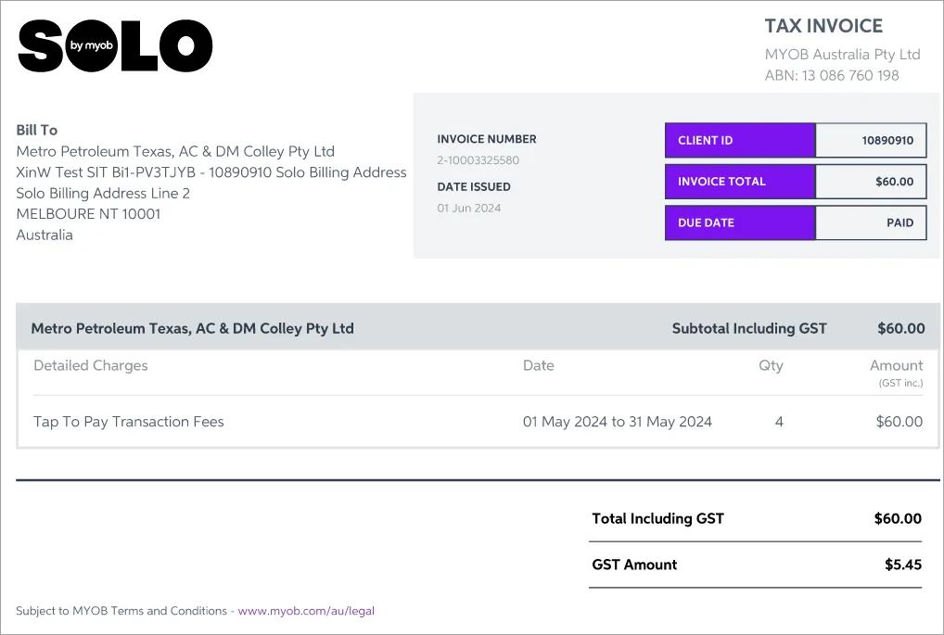
Task: Select the client ID value 10890910
Action: [x=887, y=141]
